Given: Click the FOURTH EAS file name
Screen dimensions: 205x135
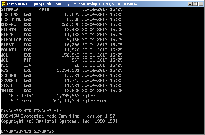Looking at the screenshot, I should pyautogui.click(x=16, y=50).
